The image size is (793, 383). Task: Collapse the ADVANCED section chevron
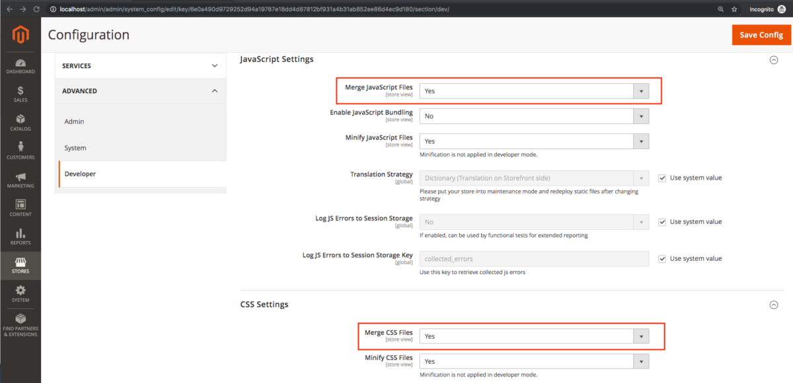click(213, 90)
